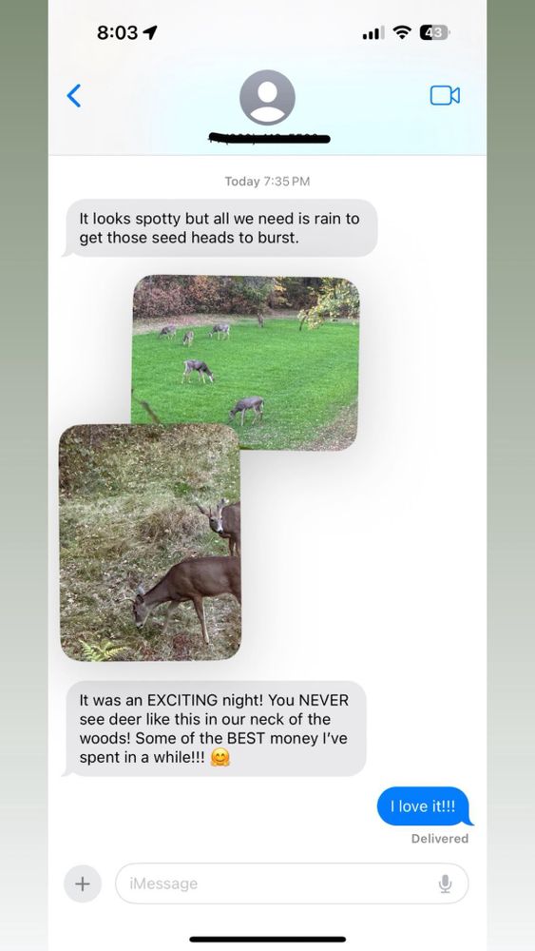Tap the redacted contact name
This screenshot has width=535, height=951.
pos(269,138)
